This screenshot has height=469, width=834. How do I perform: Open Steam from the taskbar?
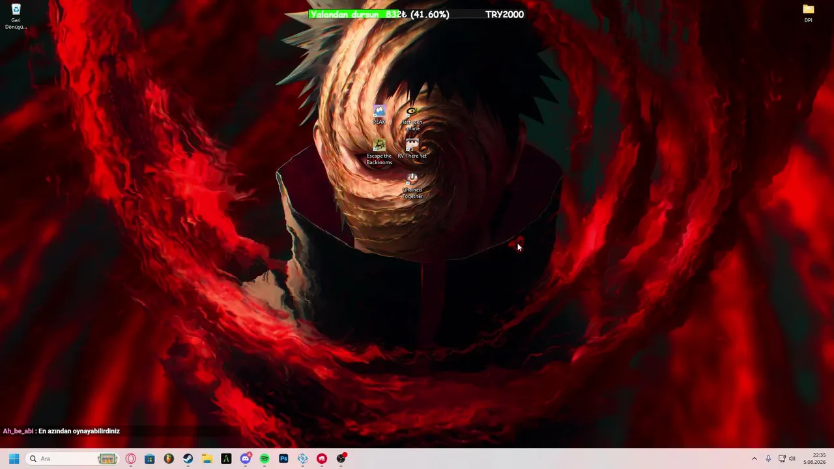click(188, 459)
